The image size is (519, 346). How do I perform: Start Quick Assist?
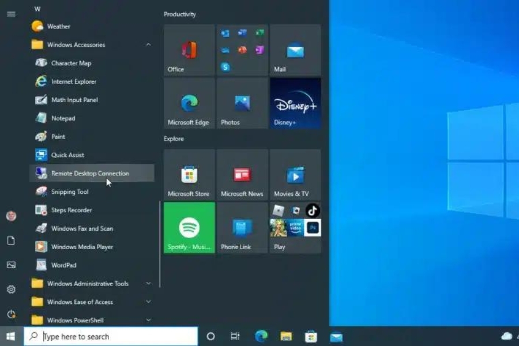92,155
